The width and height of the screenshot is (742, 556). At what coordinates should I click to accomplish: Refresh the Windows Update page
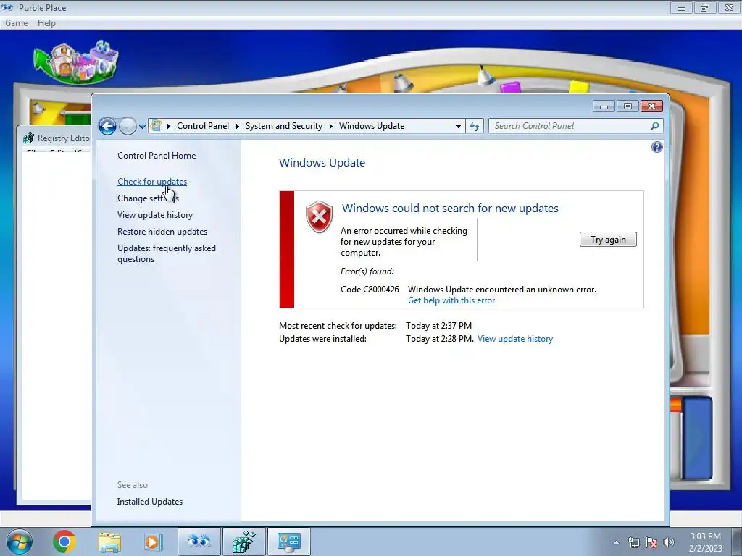tap(475, 126)
